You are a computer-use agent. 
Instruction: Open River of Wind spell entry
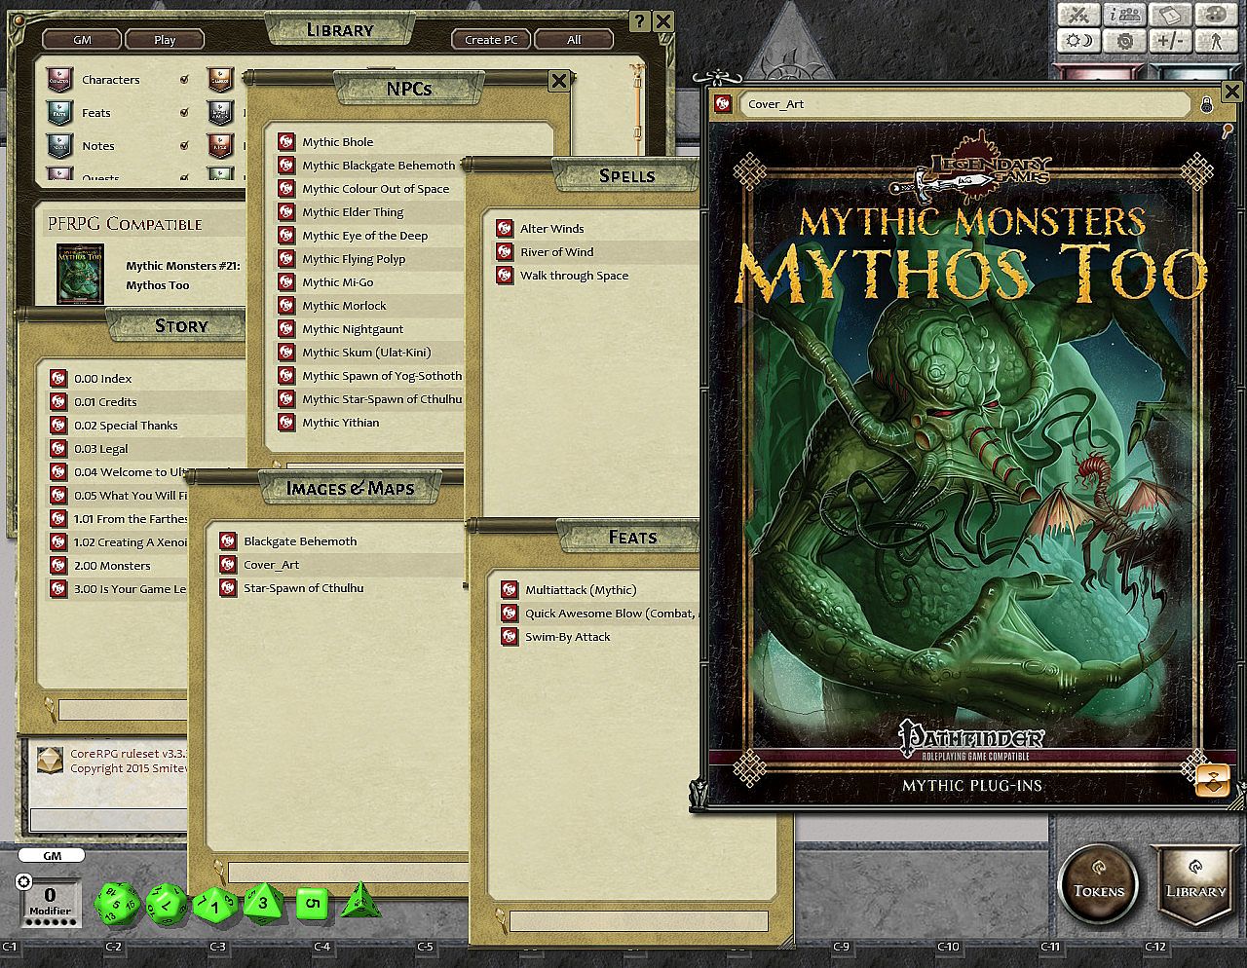pos(556,252)
